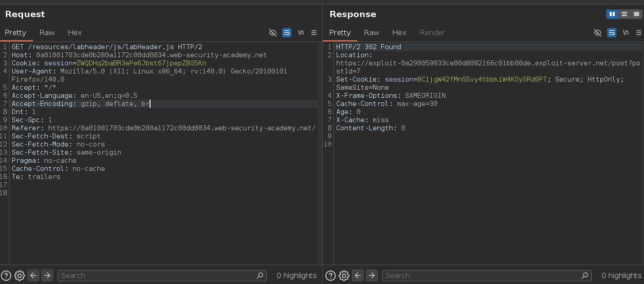
Task: Click the Pragma: no-cache line
Action: [44, 160]
